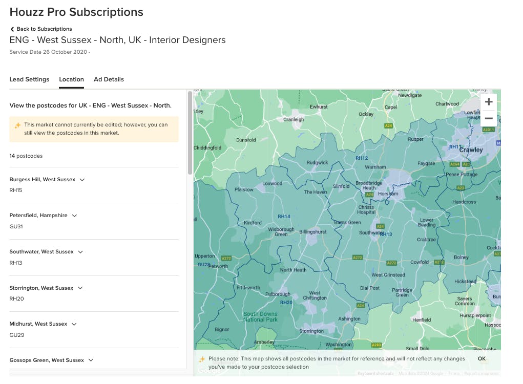
Task: Click the RH14 postcode label on map
Action: (x=284, y=217)
